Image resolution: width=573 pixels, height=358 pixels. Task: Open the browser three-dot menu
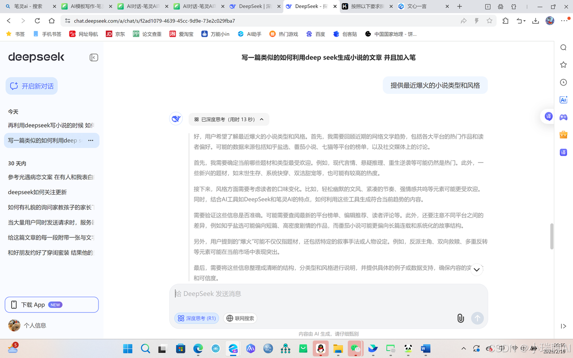point(564,21)
